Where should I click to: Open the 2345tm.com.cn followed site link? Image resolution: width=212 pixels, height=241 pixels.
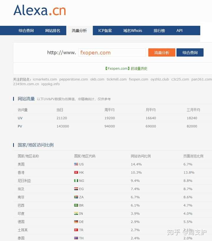coord(26,84)
